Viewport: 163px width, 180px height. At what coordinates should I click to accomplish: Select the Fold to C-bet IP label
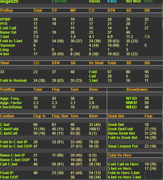pyautogui.click(x=14, y=142)
